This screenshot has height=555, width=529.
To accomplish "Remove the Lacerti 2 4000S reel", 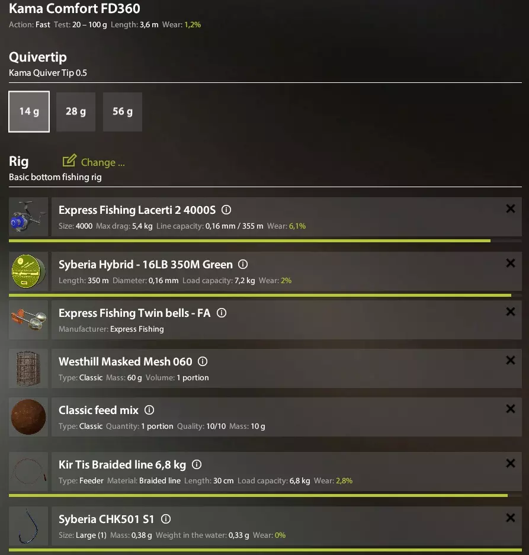I will tap(511, 209).
